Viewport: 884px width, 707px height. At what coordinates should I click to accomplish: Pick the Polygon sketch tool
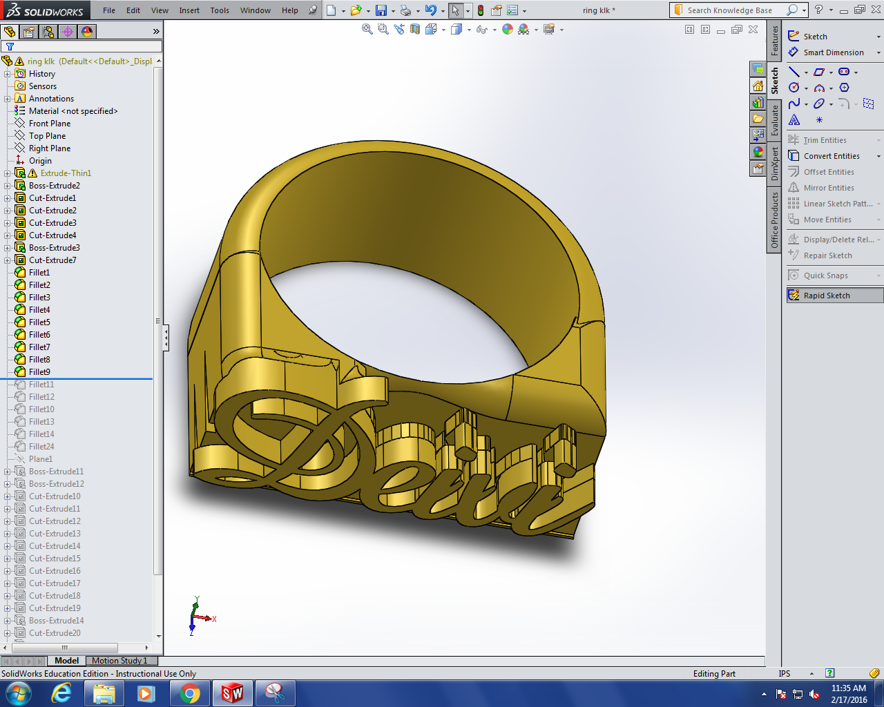[844, 88]
